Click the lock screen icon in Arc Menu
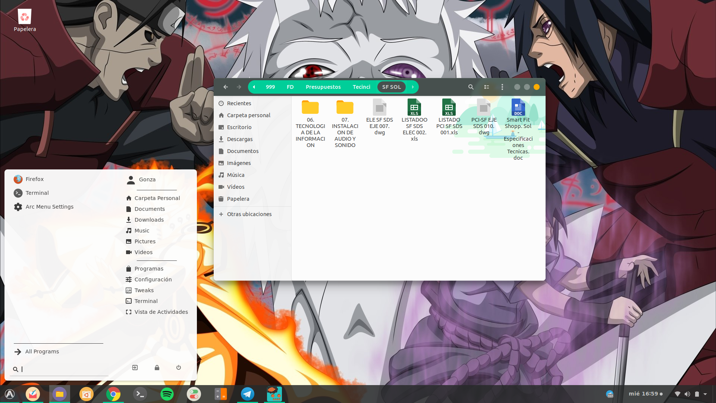 coord(157,368)
